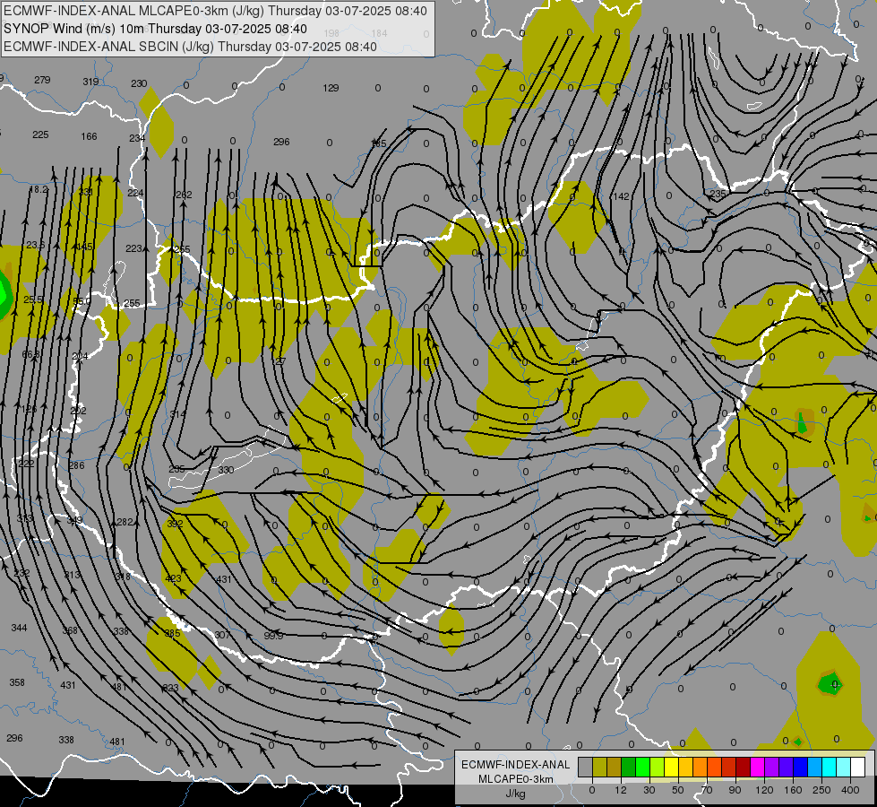Click the map value 99.9
Image resolution: width=877 pixels, height=807 pixels.
point(273,637)
